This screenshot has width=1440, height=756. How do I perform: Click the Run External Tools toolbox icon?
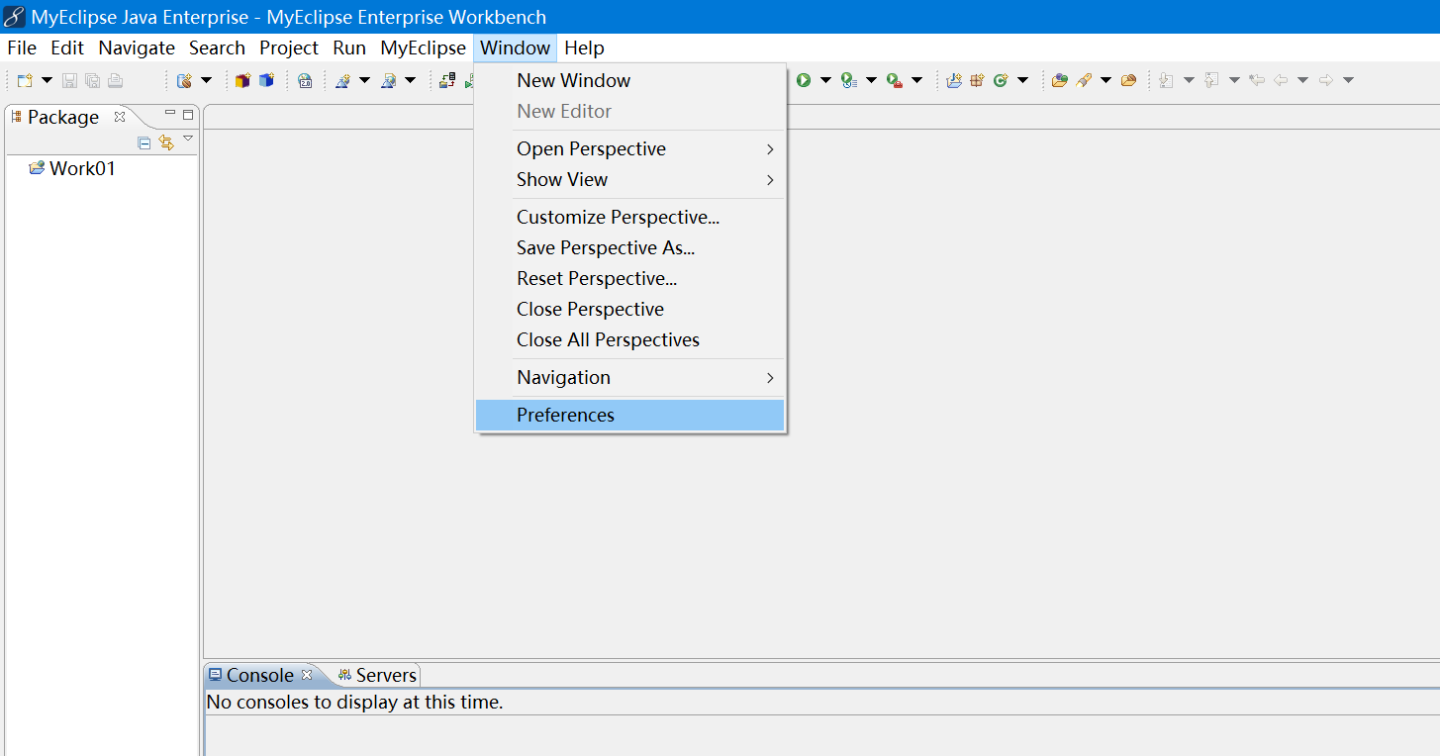895,81
